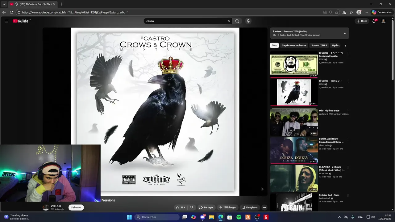
Task: Open Douza Douza video thumbnail
Action: [294, 150]
